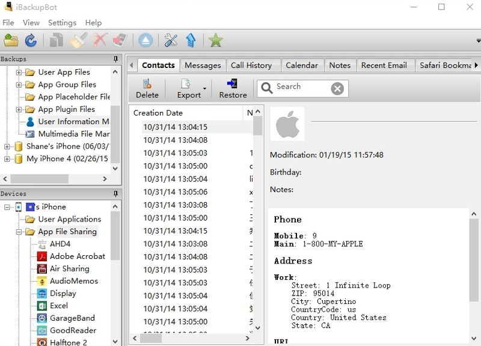Export contacts button

[188, 88]
